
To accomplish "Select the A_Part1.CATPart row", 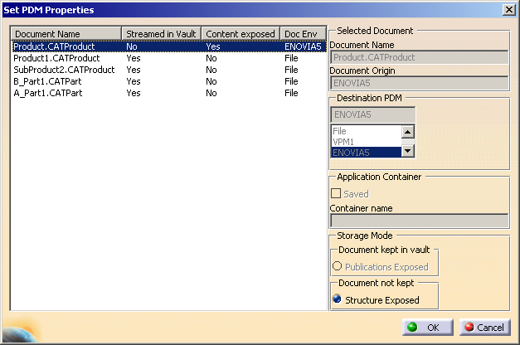I will (x=49, y=94).
